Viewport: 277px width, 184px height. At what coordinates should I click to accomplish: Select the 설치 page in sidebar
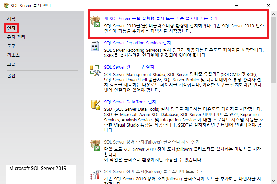(11, 28)
